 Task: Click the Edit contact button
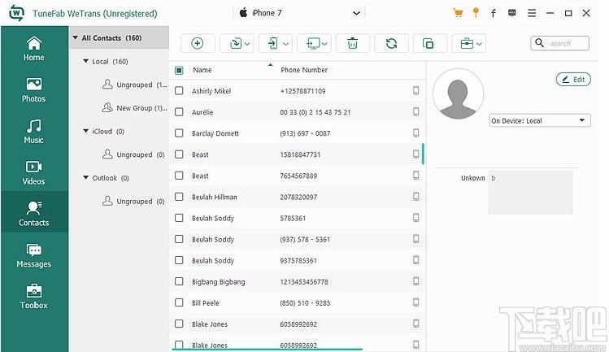[573, 79]
